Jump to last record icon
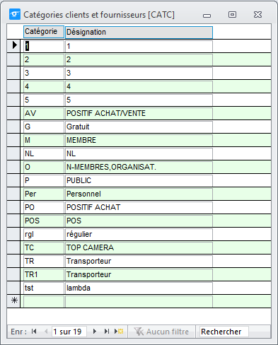Image resolution: width=278 pixels, height=345 pixels. [107, 332]
